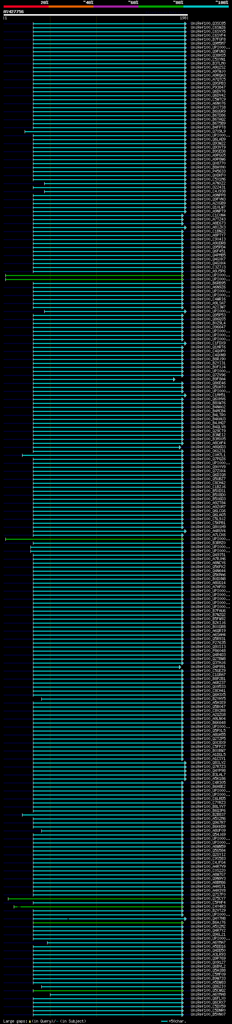Click hit label UniRef100_Q4YP98

208,770
